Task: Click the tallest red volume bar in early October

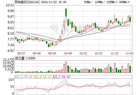Action: pos(66,67)
